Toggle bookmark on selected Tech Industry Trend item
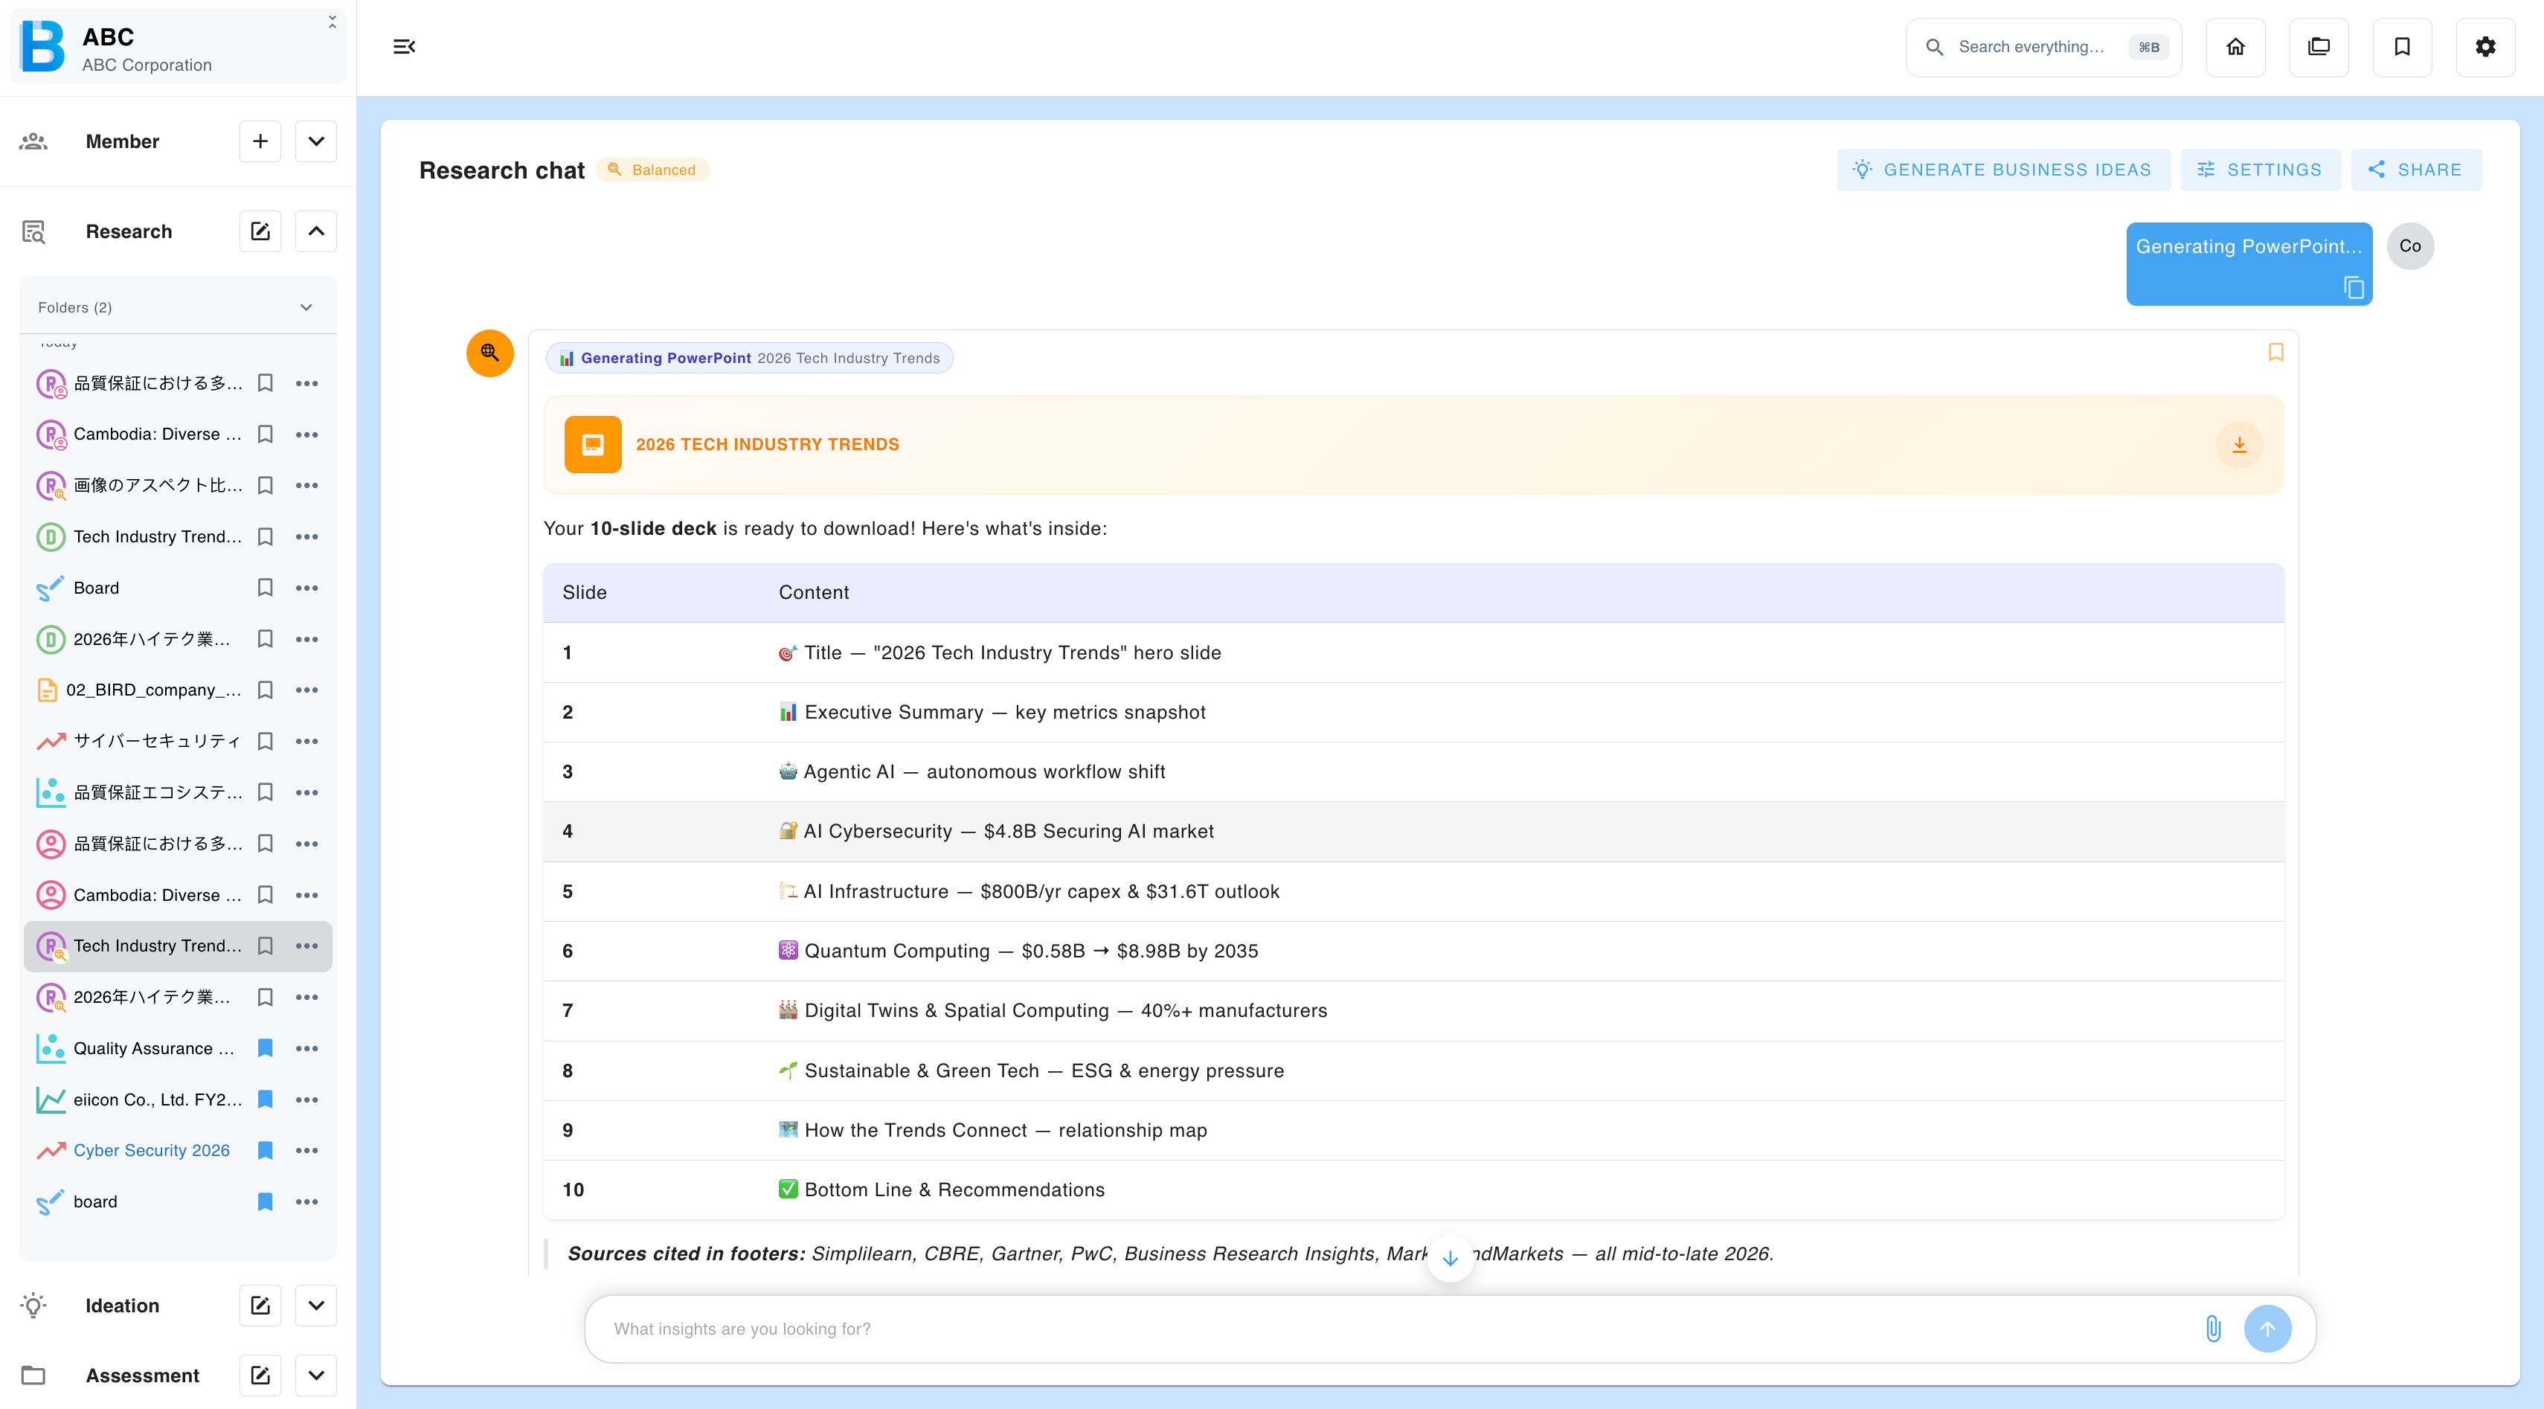The image size is (2544, 1409). [x=265, y=946]
